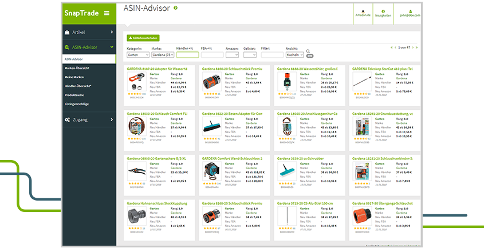Image resolution: width=484 pixels, height=248 pixels.
Task: Open the Gardena 0917-50 Übergangs-Schlauchst link
Action: (382, 203)
